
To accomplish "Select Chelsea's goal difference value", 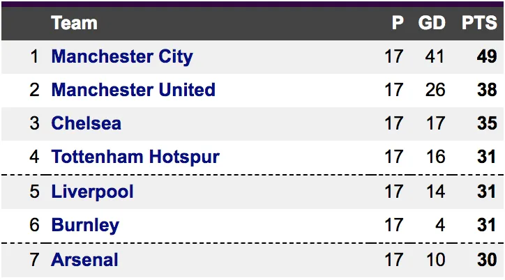I will tap(435, 124).
